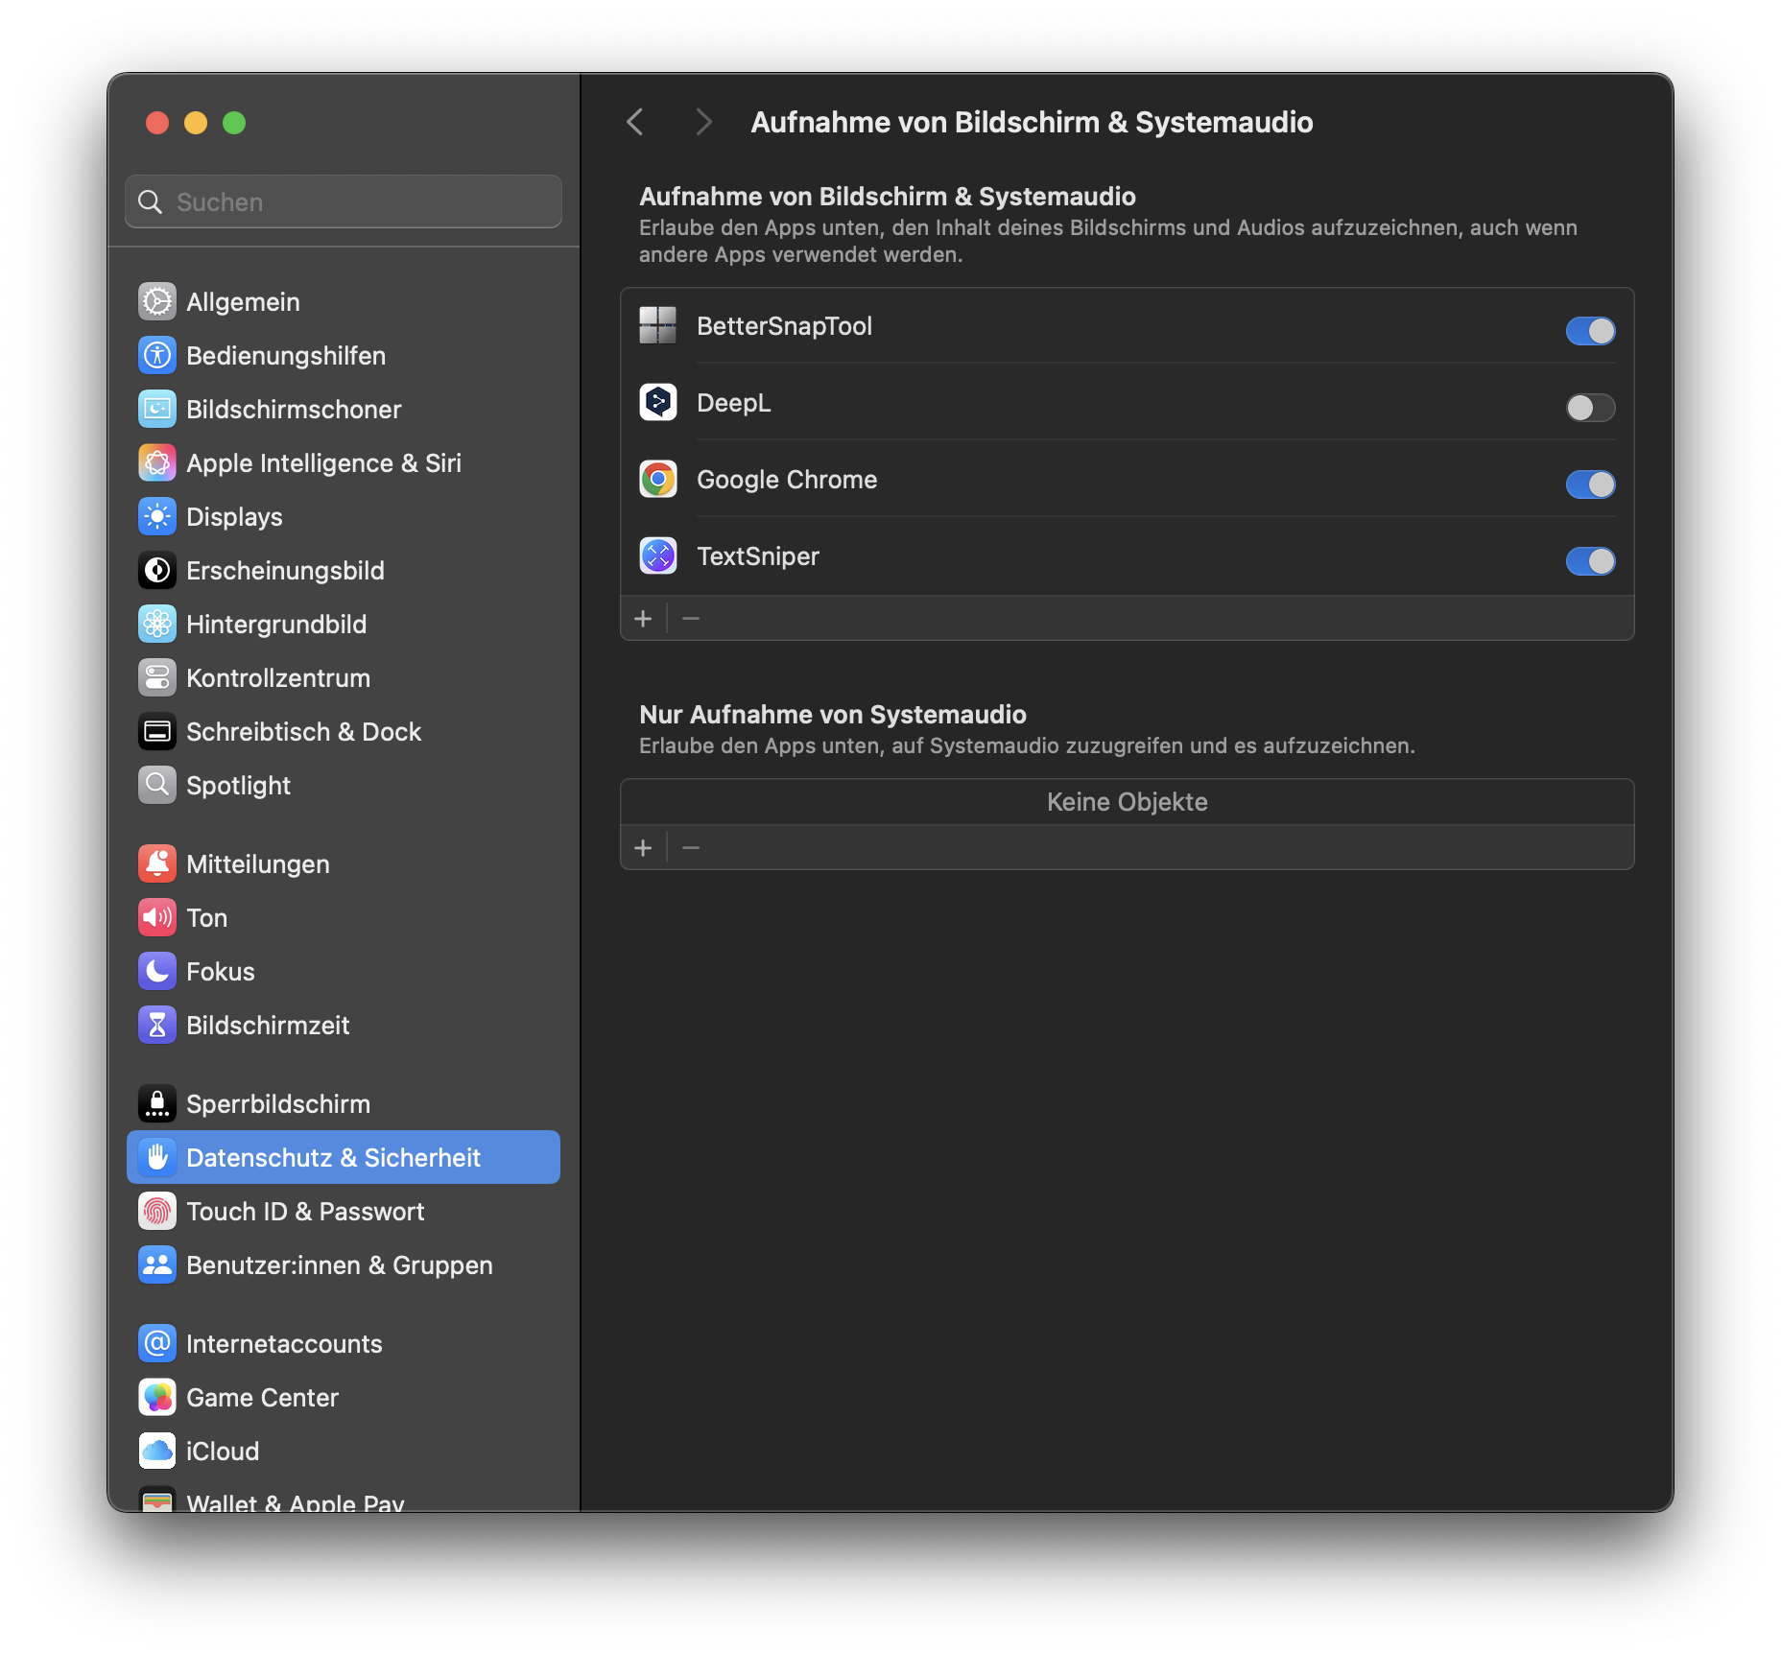Select Datenschutz & Sicherheit in sidebar
The image size is (1781, 1654).
pos(334,1157)
